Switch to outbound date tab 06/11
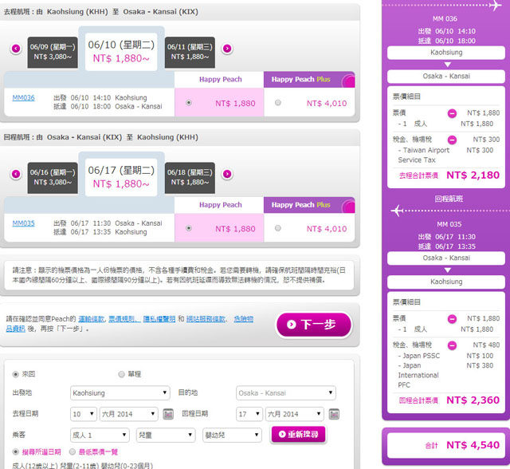Image resolution: width=510 pixels, height=469 pixels. 190,53
